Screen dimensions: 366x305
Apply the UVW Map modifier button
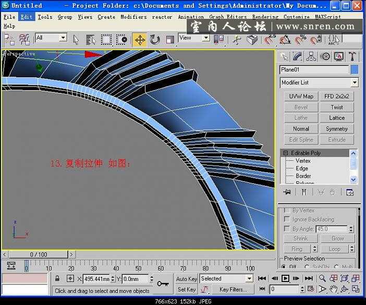pyautogui.click(x=301, y=96)
